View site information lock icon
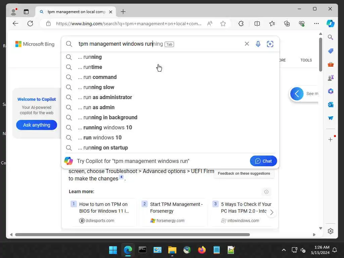 (48, 24)
